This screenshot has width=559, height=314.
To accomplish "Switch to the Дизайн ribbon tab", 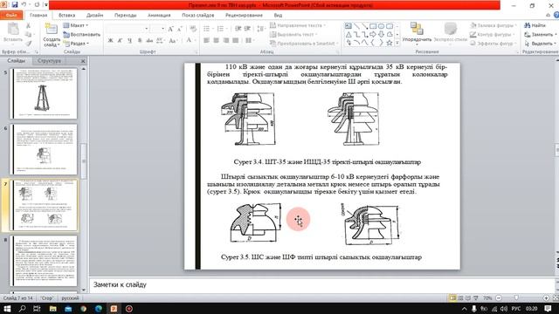I will pyautogui.click(x=94, y=16).
